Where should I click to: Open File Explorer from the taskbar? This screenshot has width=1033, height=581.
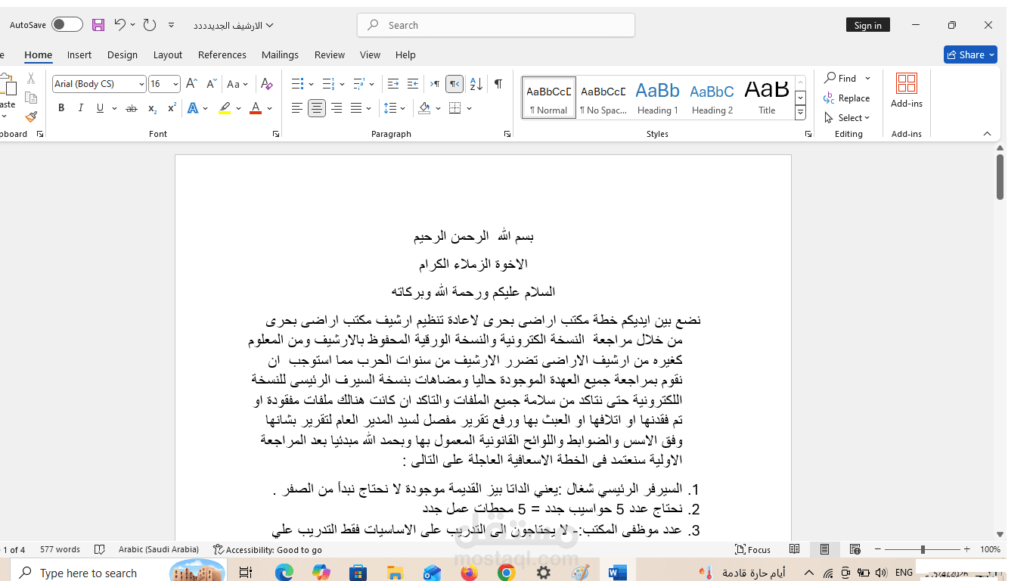[x=396, y=573]
